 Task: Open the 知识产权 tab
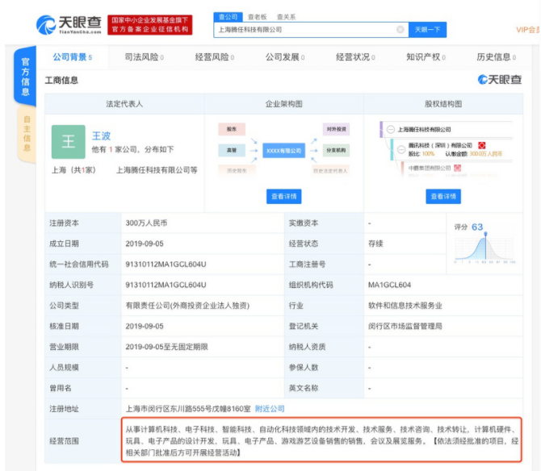tap(426, 57)
